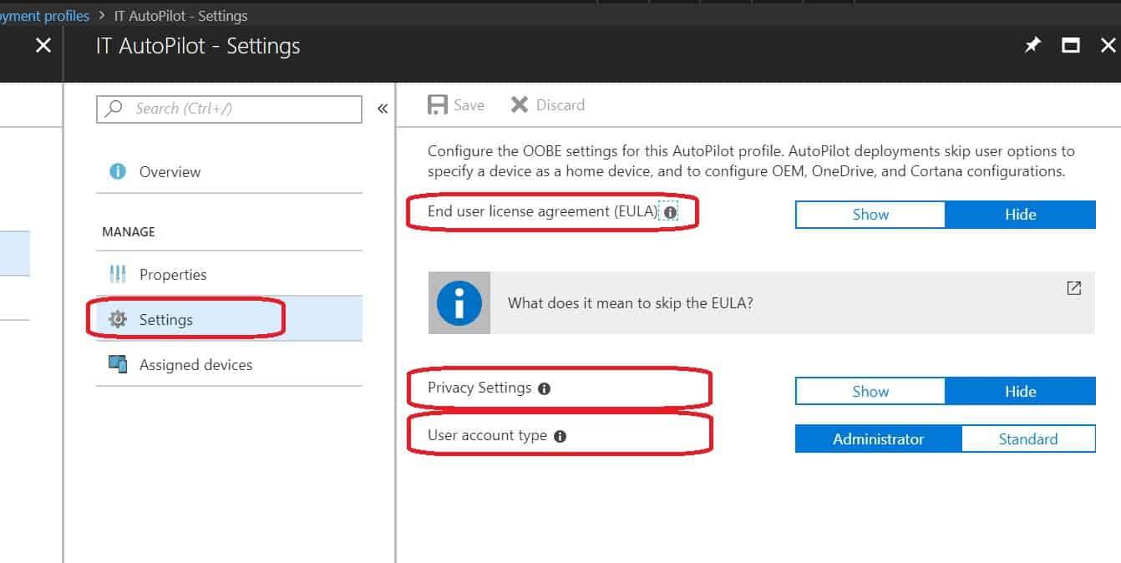Click the OOBE settings description text
Viewport: 1121px width, 563px height.
click(x=751, y=161)
